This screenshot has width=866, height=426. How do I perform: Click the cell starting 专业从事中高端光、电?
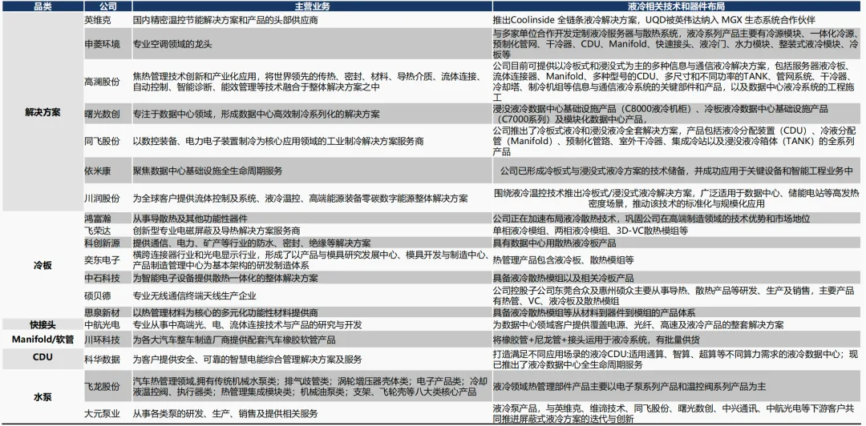311,324
